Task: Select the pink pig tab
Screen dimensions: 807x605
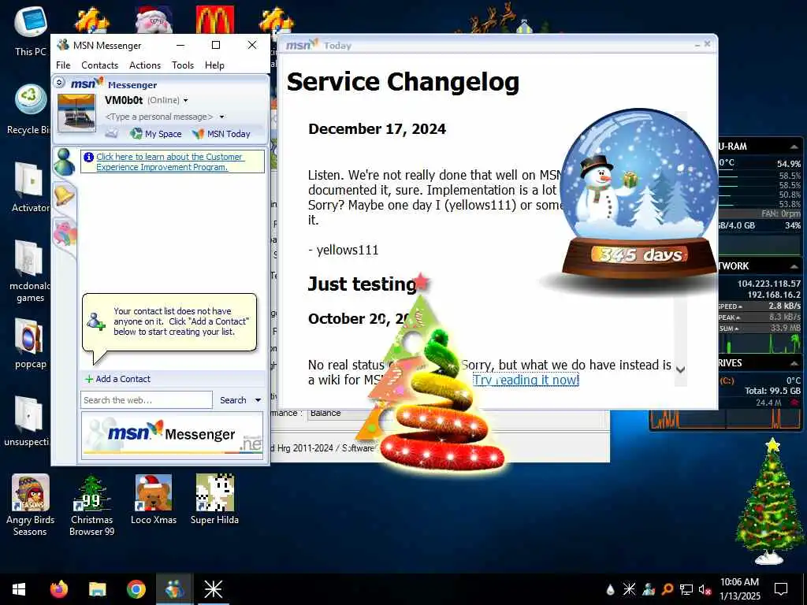Action: [x=65, y=232]
